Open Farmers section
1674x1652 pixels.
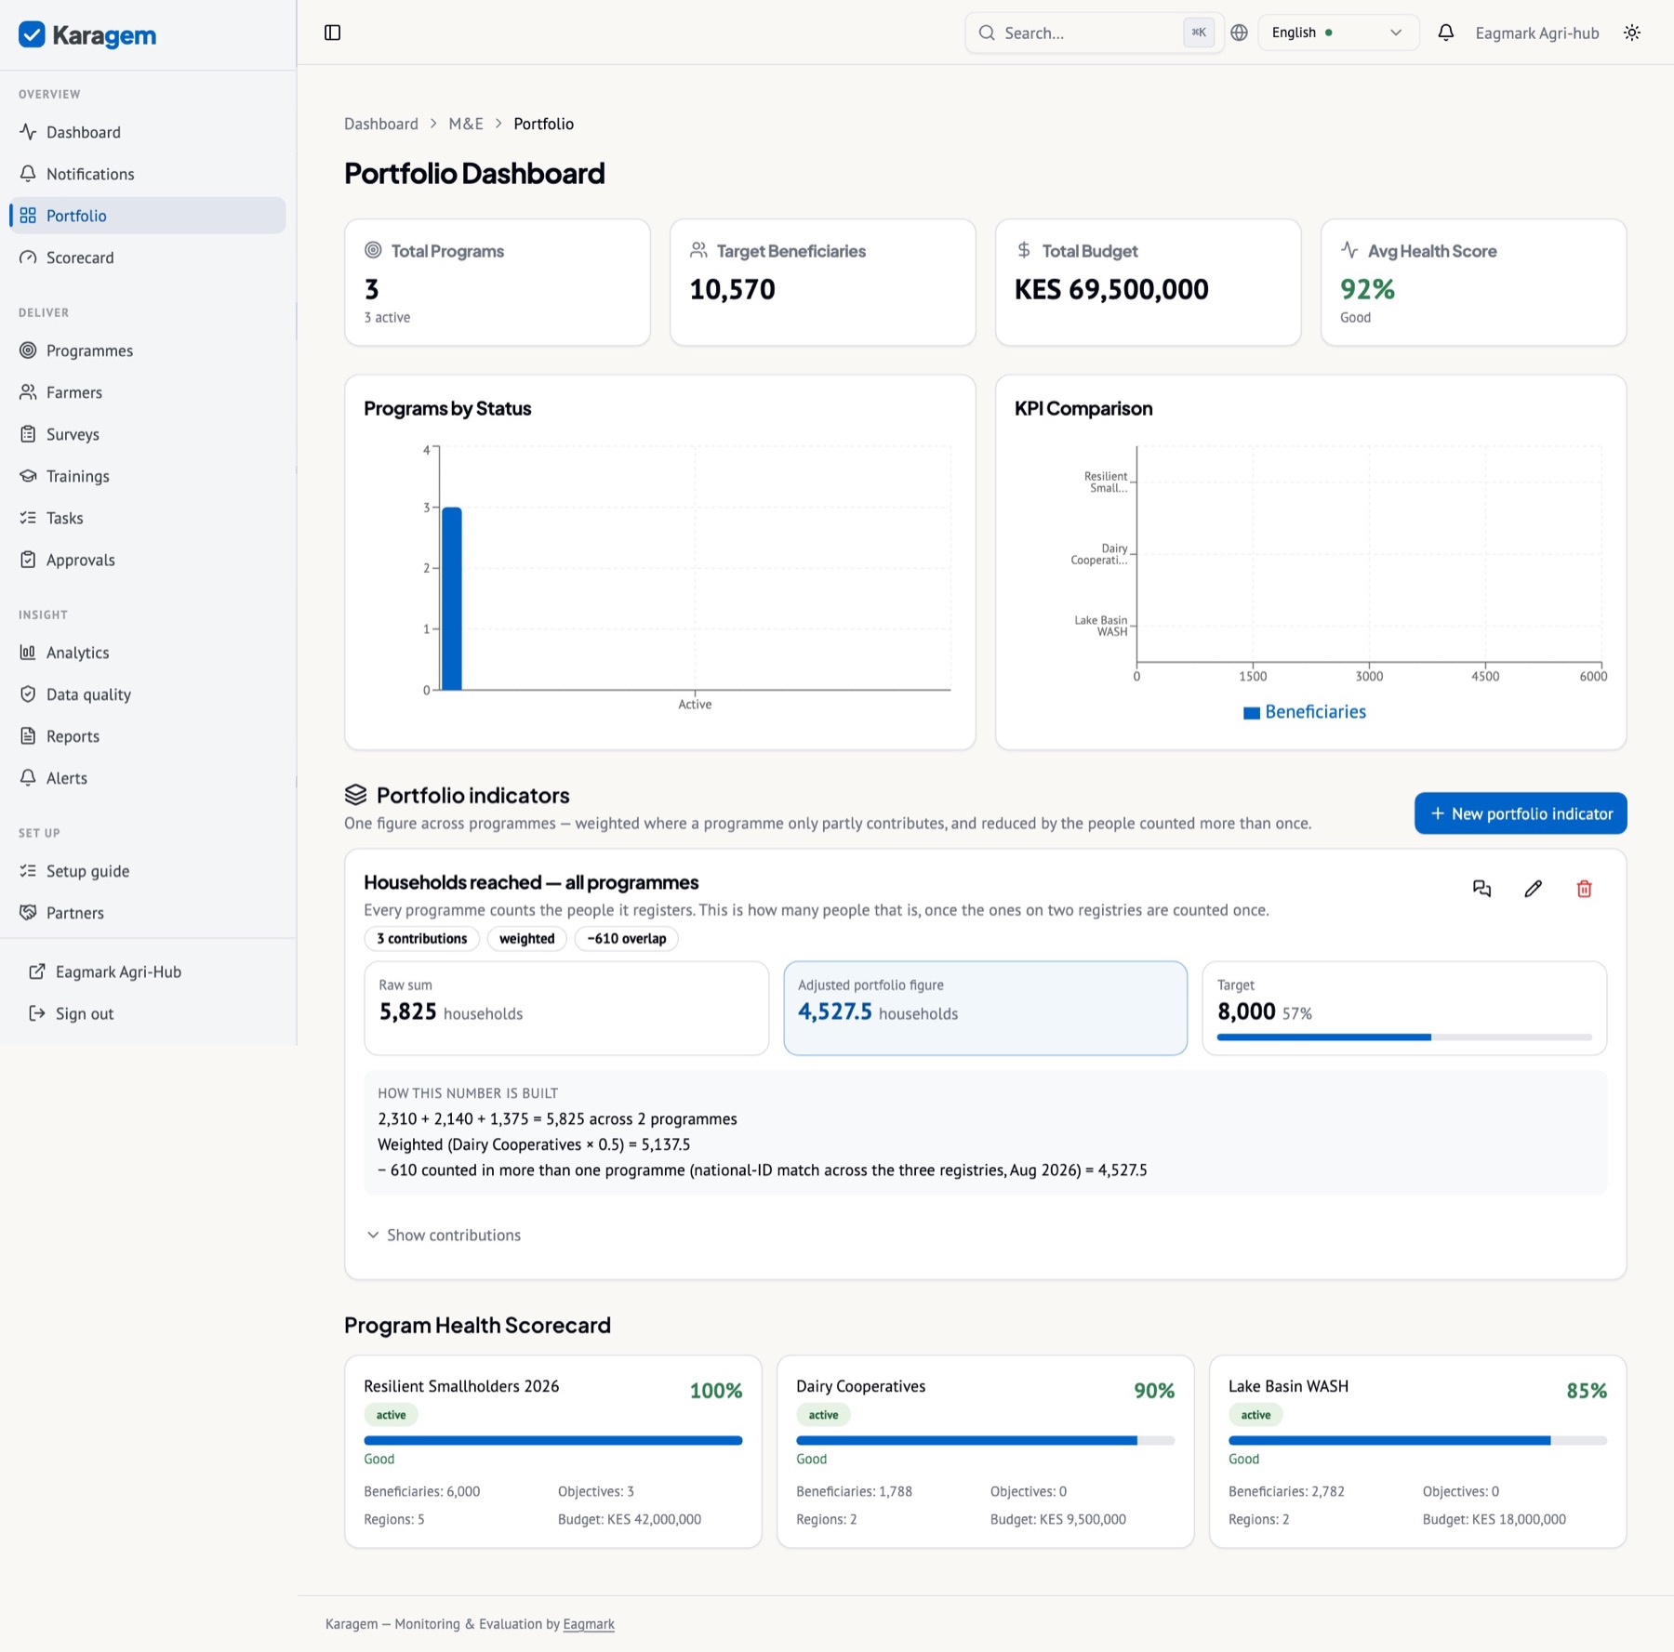click(x=148, y=392)
